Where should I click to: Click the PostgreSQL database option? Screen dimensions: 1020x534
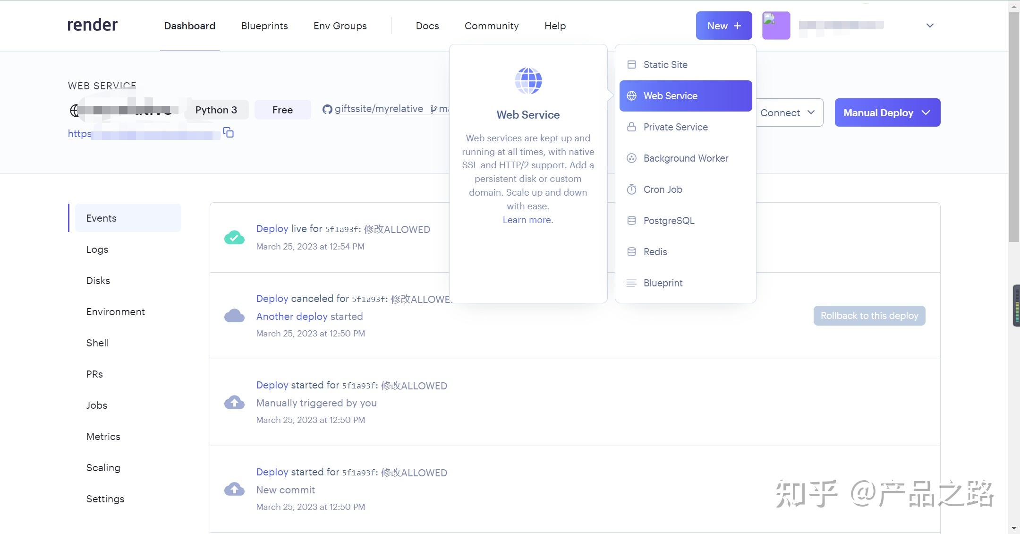pyautogui.click(x=668, y=221)
